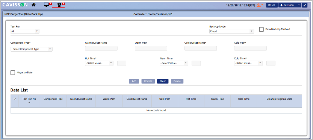Click the date and time display

pos(240,5)
